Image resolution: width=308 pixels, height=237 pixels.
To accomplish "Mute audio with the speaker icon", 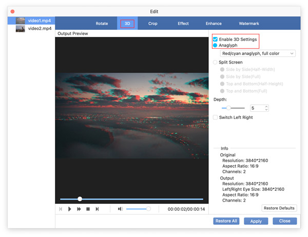I will coord(120,209).
